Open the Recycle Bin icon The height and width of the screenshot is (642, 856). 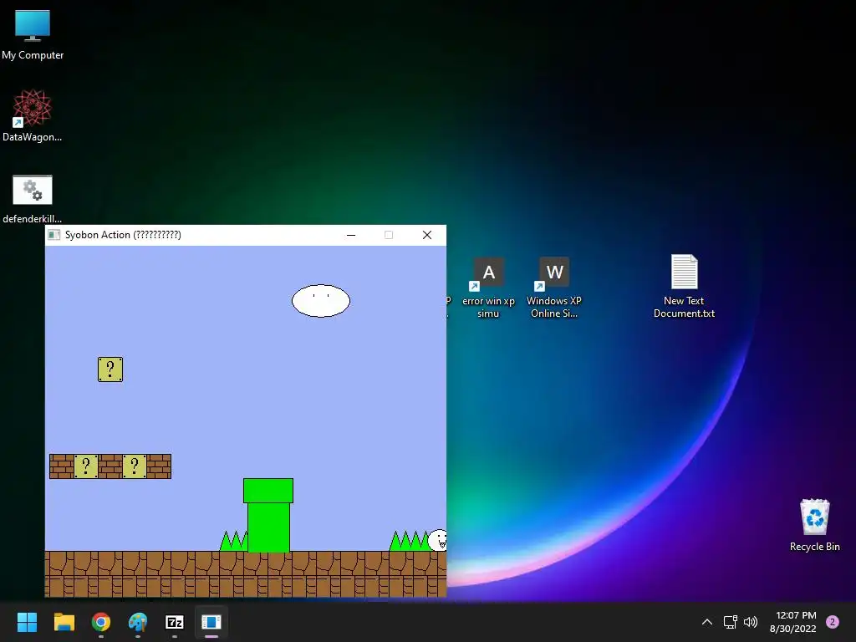click(814, 525)
